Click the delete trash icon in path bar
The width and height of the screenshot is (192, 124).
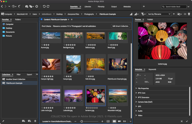point(189,14)
